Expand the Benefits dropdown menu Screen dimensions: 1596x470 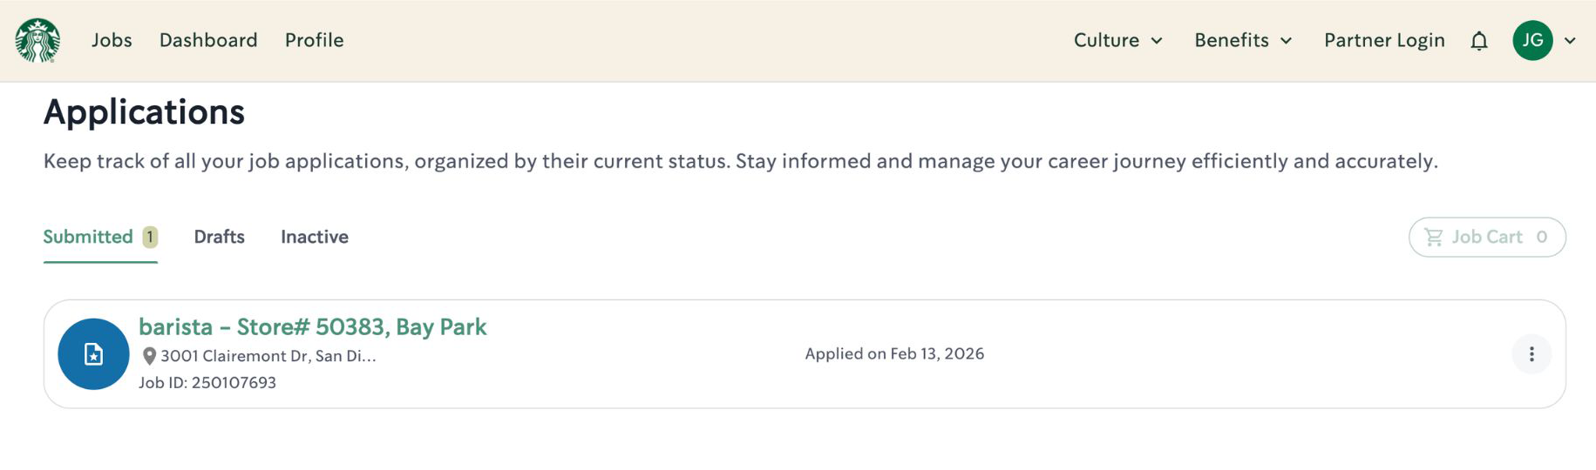click(x=1243, y=40)
